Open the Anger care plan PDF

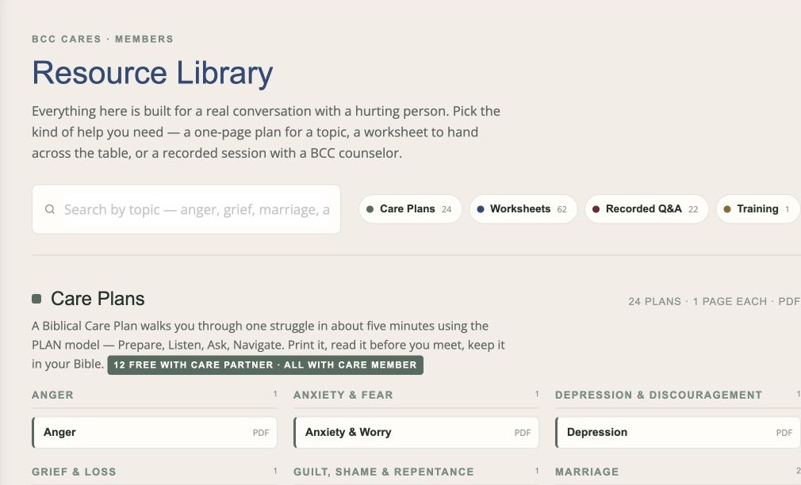[155, 433]
